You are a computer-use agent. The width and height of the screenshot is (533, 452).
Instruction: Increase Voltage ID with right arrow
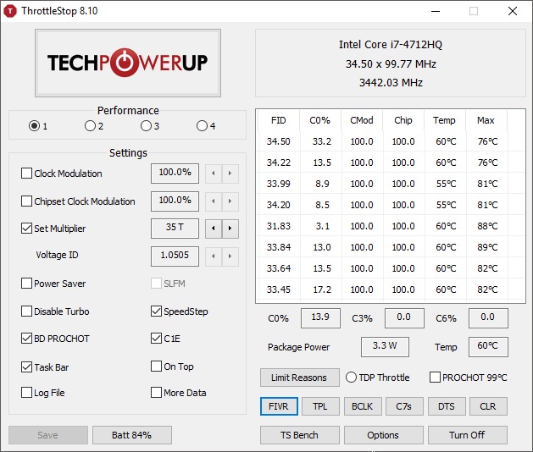[x=230, y=256]
